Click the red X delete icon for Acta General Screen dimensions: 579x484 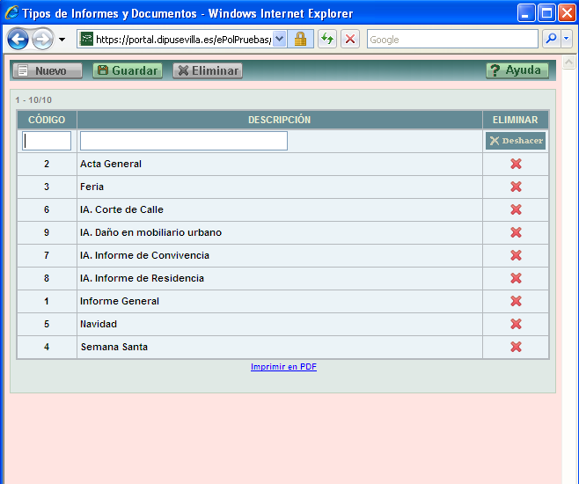coord(516,164)
